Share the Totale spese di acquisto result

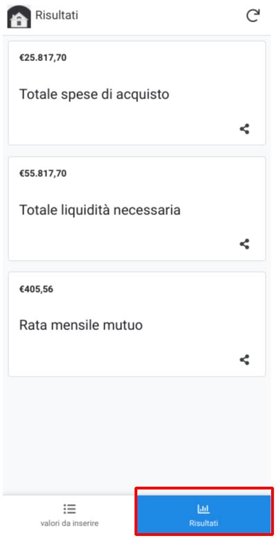point(244,129)
